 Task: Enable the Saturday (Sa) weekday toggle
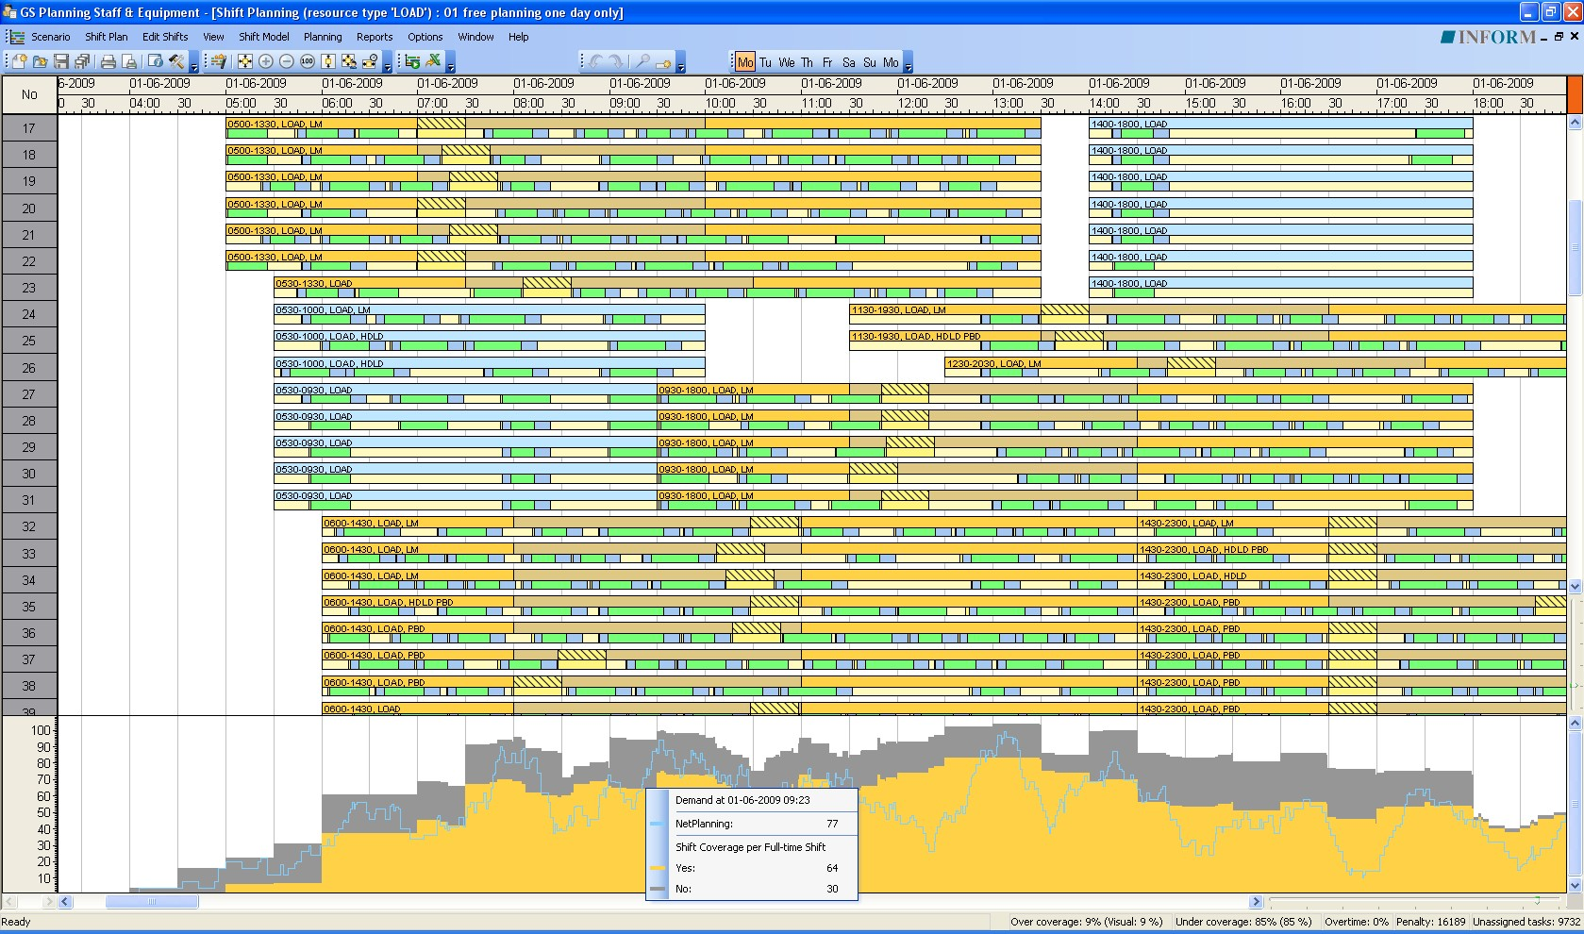click(847, 62)
